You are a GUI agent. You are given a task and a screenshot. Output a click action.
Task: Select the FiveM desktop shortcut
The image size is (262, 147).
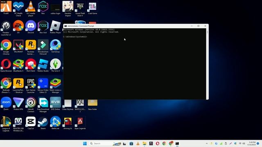pyautogui.click(x=6, y=8)
